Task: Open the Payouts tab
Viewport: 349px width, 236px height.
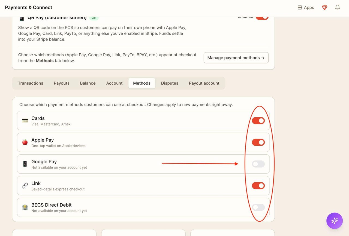Action: coord(62,83)
